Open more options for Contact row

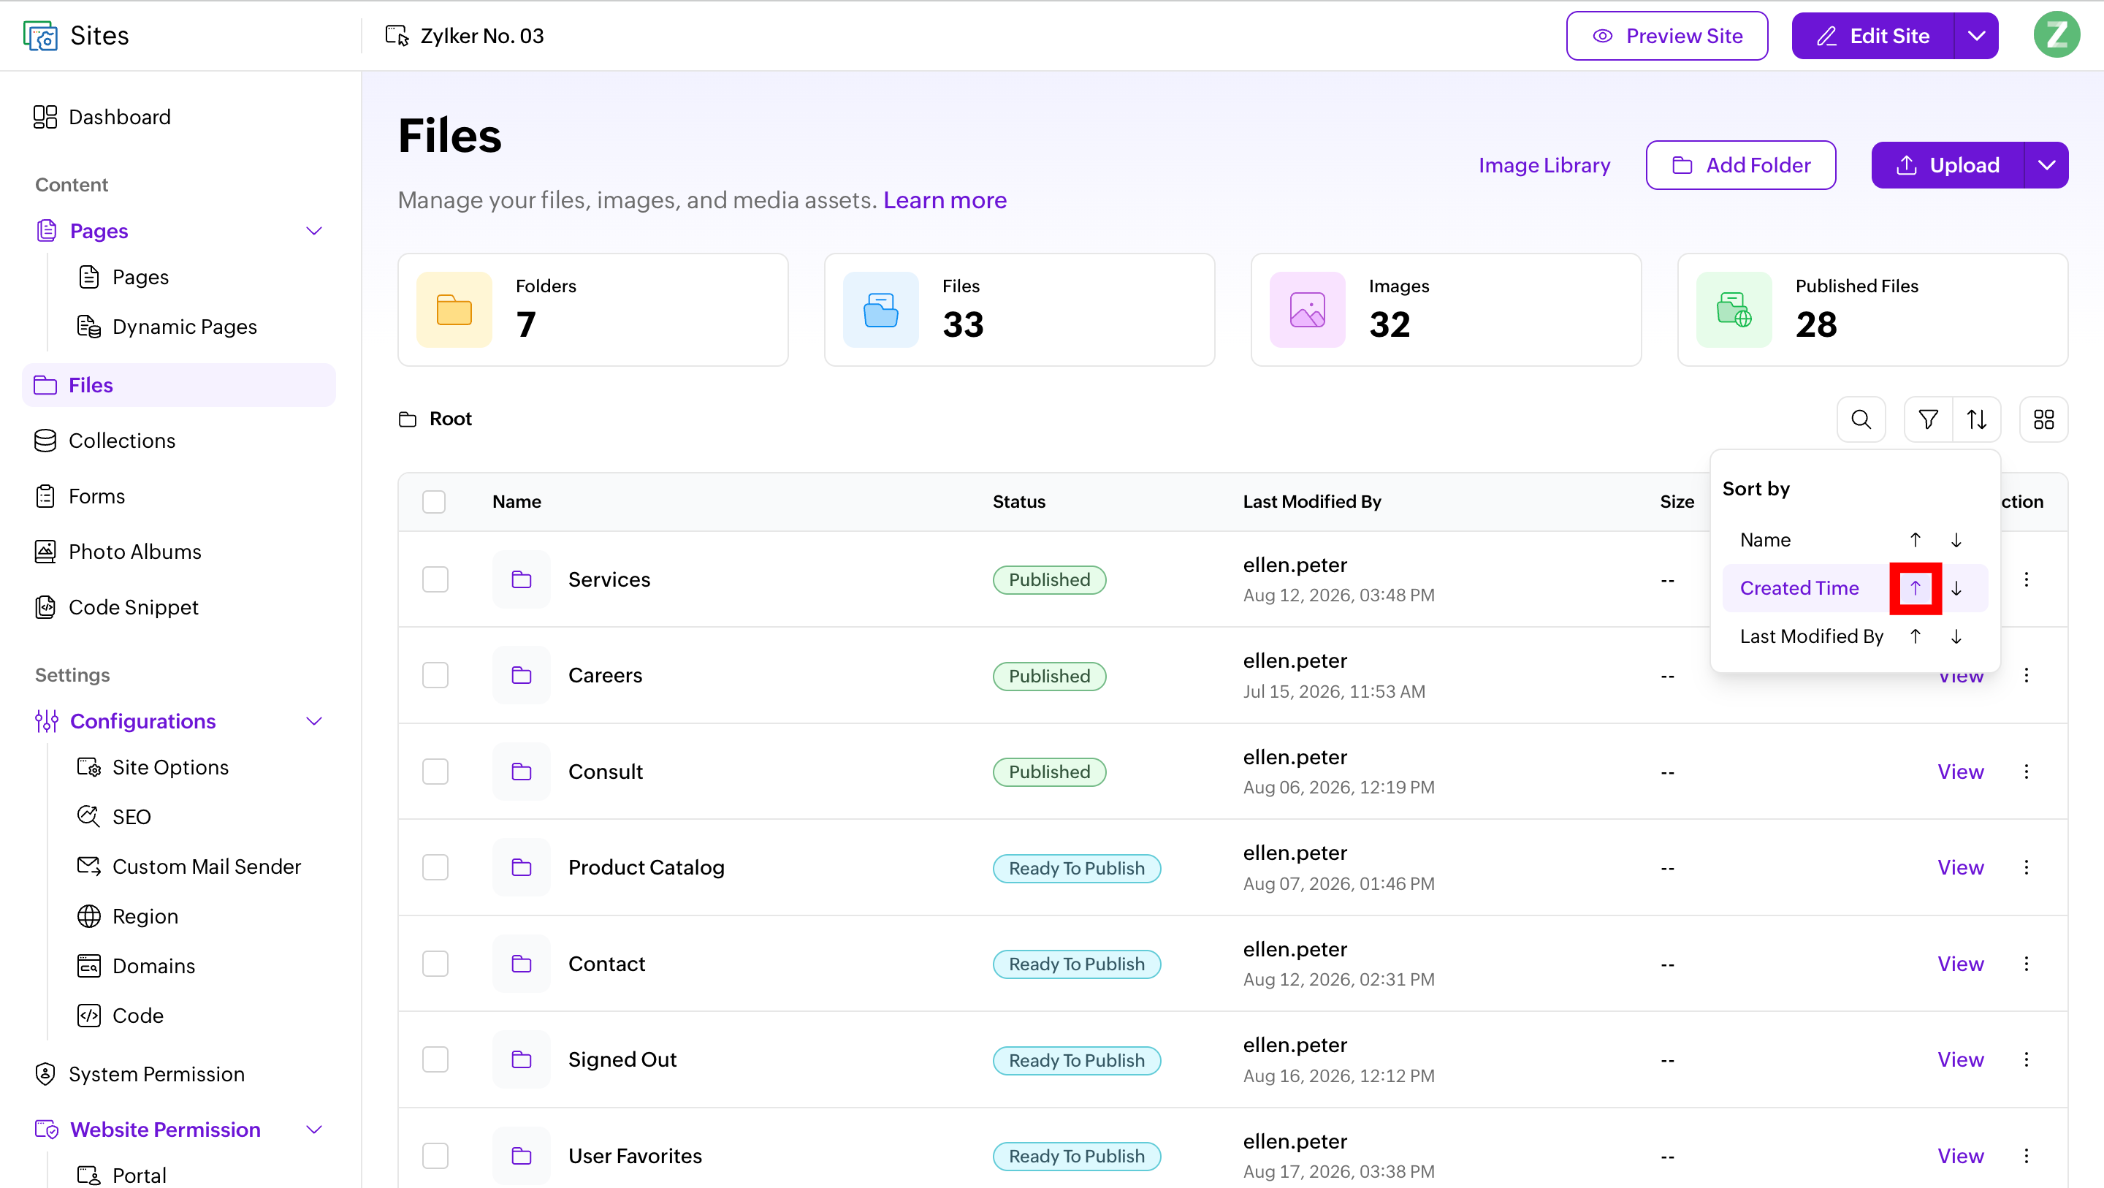pyautogui.click(x=2027, y=963)
